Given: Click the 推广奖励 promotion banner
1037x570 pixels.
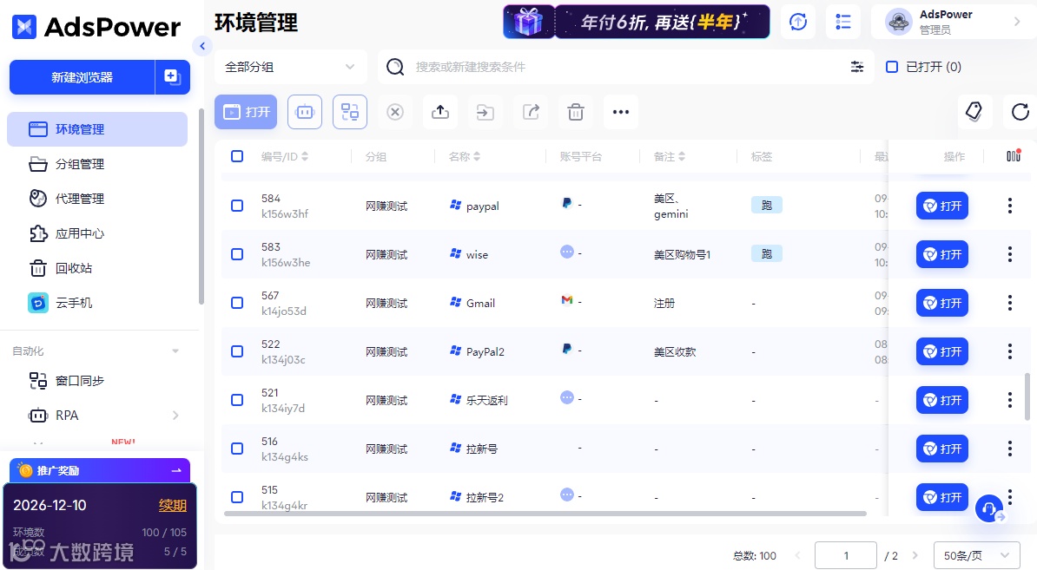Looking at the screenshot, I should 100,470.
